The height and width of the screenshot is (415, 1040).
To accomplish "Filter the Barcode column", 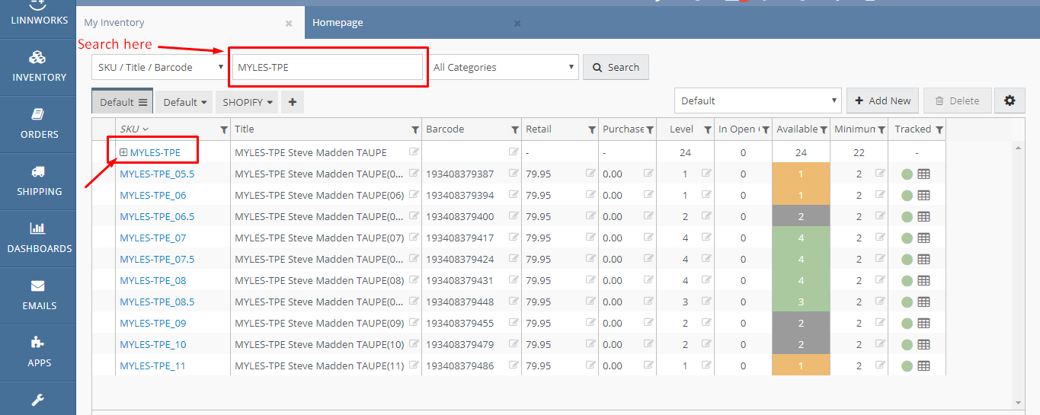I will click(514, 129).
